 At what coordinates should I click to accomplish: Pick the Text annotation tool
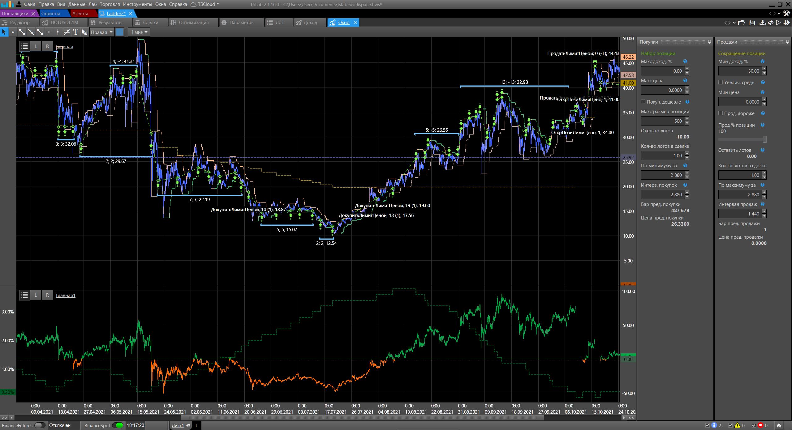coord(76,32)
